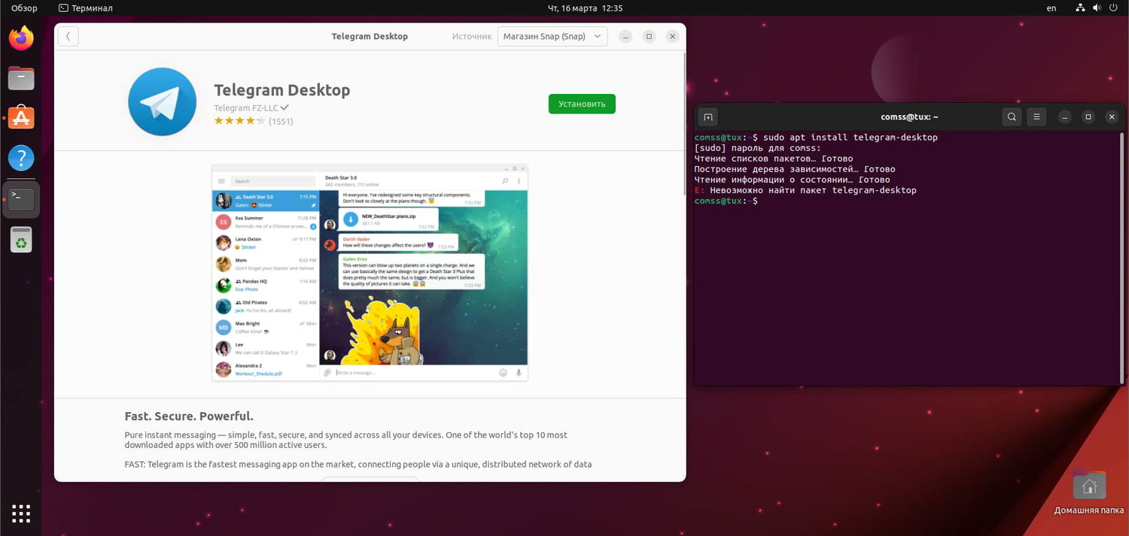The image size is (1129, 536).
Task: Click the last terminal prompt line
Action: click(726, 201)
